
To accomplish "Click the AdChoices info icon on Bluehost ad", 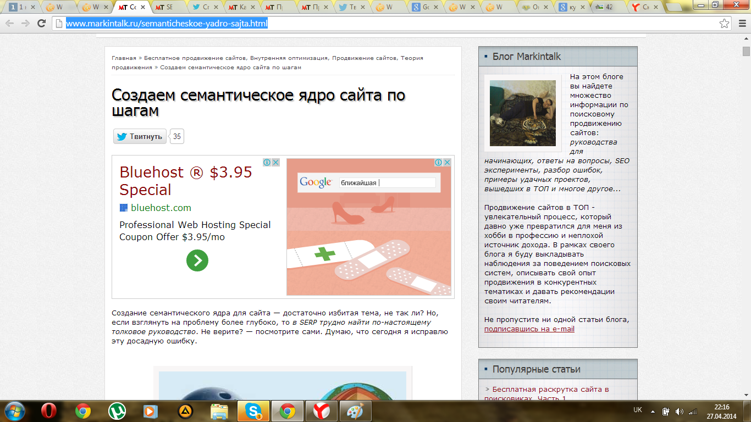I will 267,163.
